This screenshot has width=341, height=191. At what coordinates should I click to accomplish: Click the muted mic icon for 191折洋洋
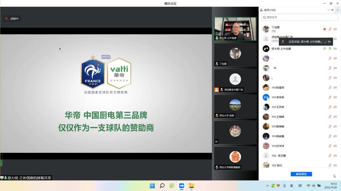point(330,146)
